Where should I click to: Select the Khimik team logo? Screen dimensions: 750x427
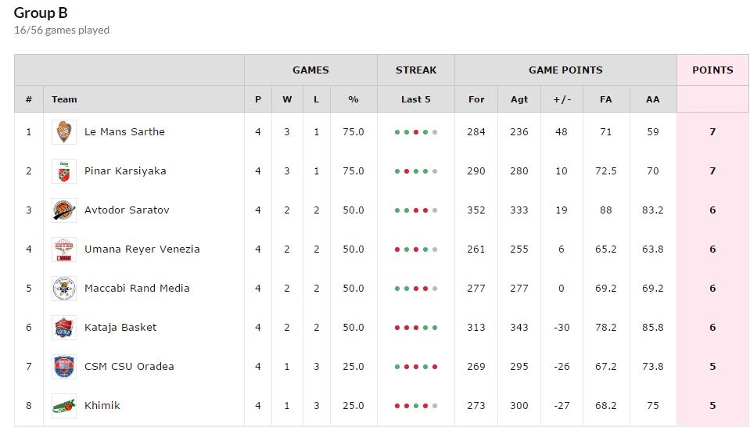tap(64, 406)
